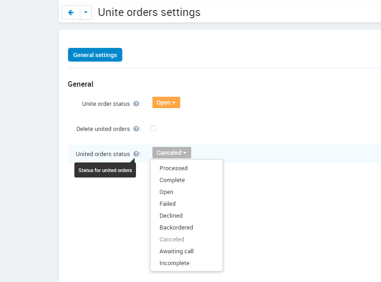
Task: Switch to General settings tab
Action: 95,55
